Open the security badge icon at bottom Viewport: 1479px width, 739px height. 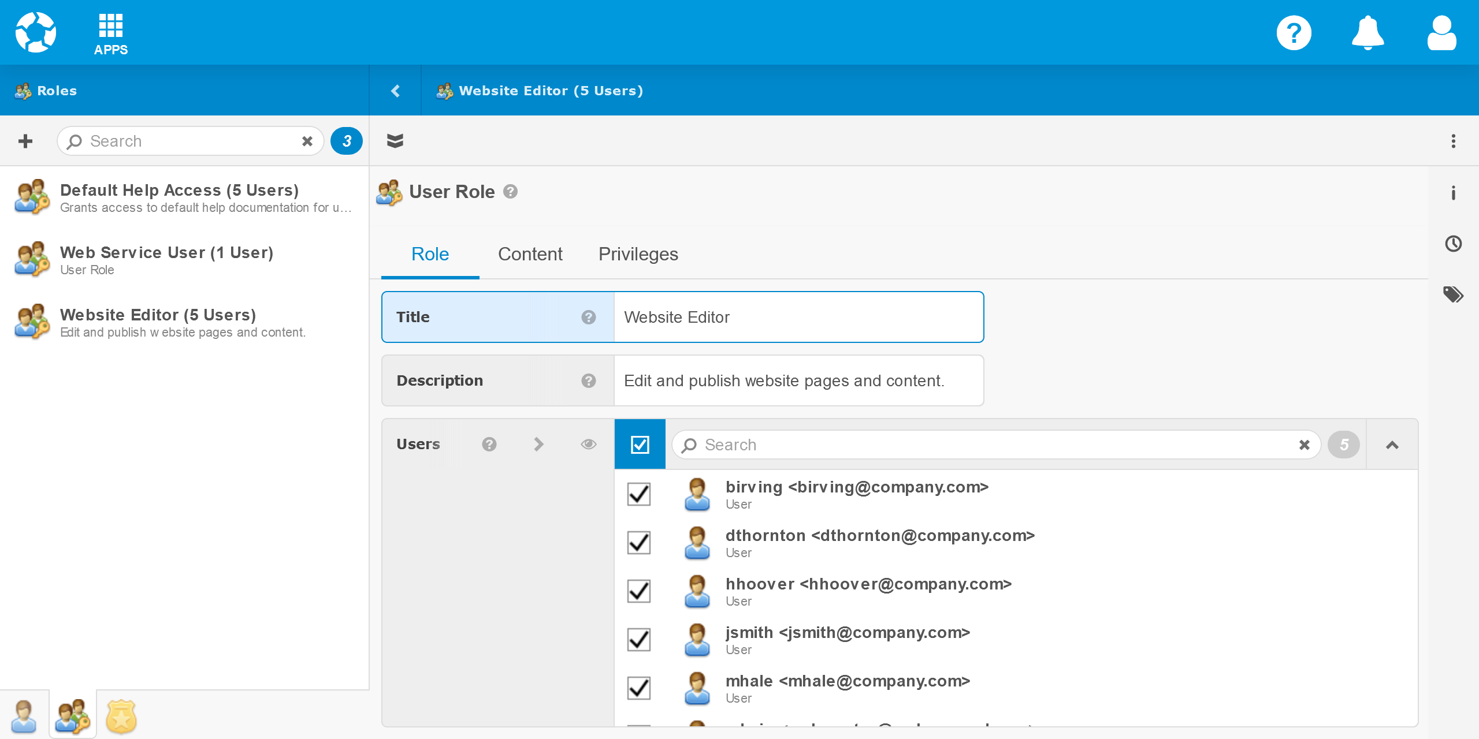(x=121, y=716)
